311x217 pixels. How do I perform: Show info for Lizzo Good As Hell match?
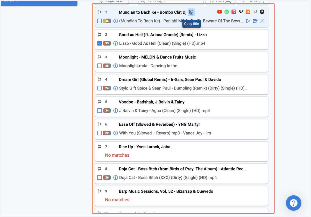(116, 43)
